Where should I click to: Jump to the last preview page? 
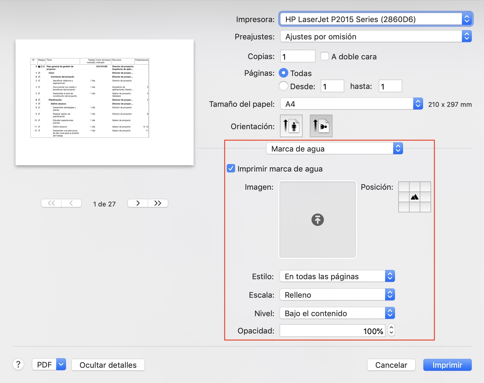click(x=158, y=203)
